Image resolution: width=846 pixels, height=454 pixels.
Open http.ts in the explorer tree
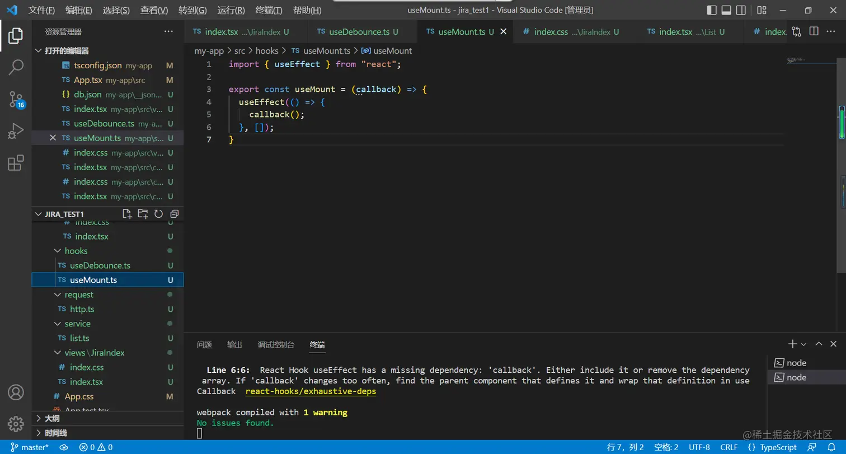(107, 309)
